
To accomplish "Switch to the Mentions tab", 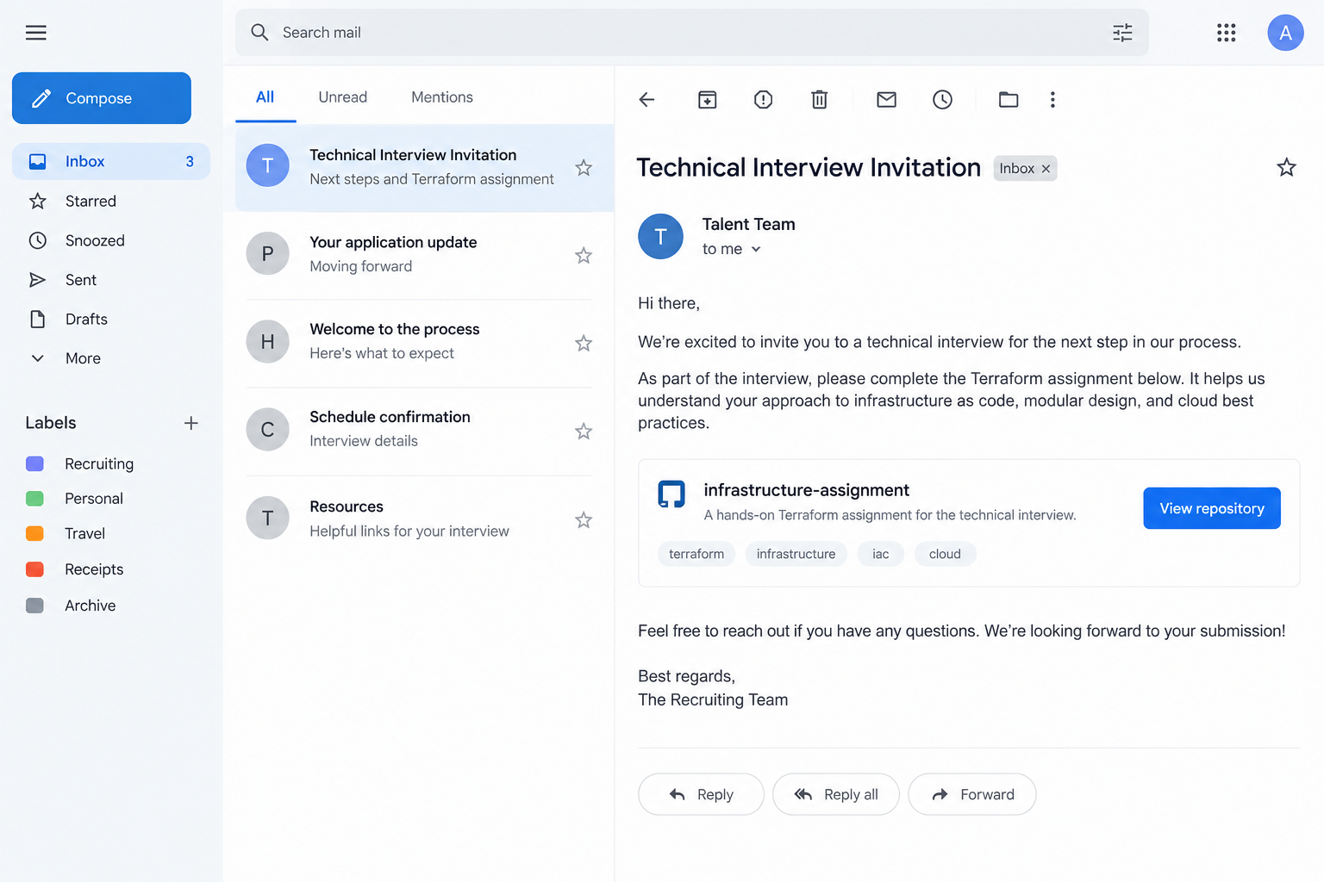I will point(442,97).
